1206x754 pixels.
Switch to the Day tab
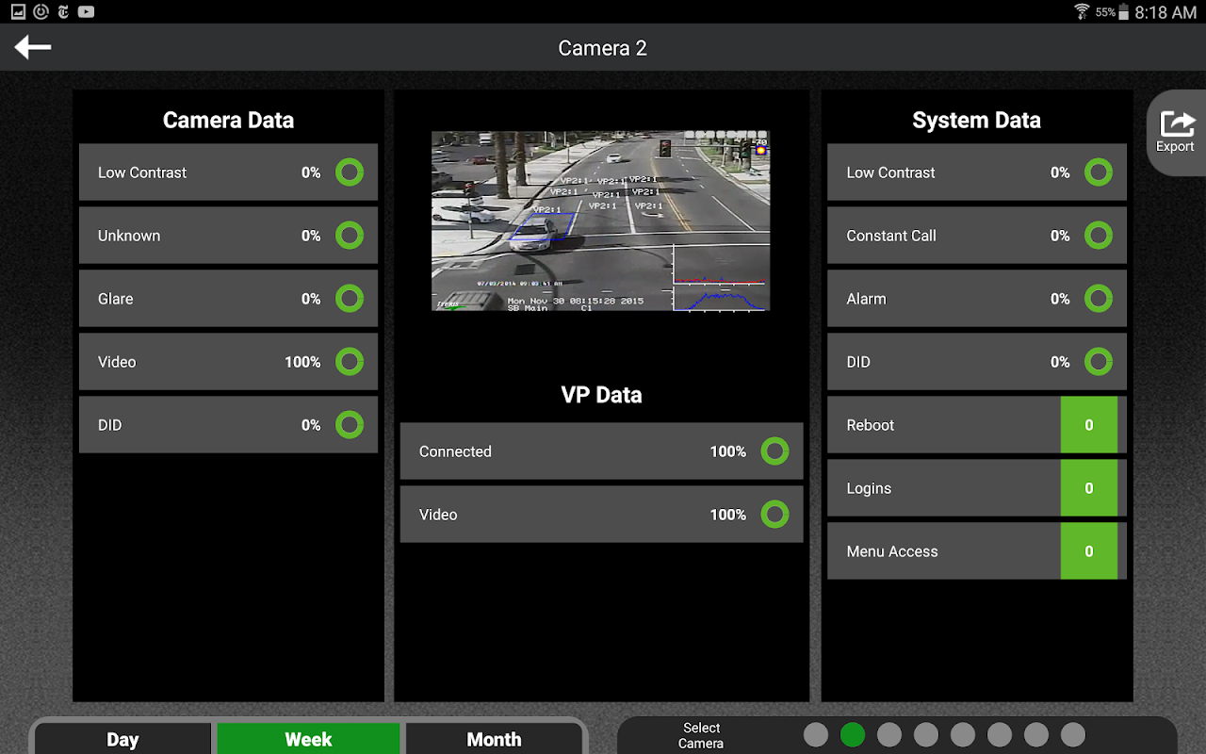click(x=122, y=739)
